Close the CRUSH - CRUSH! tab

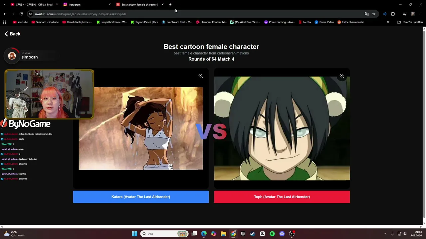coord(57,5)
